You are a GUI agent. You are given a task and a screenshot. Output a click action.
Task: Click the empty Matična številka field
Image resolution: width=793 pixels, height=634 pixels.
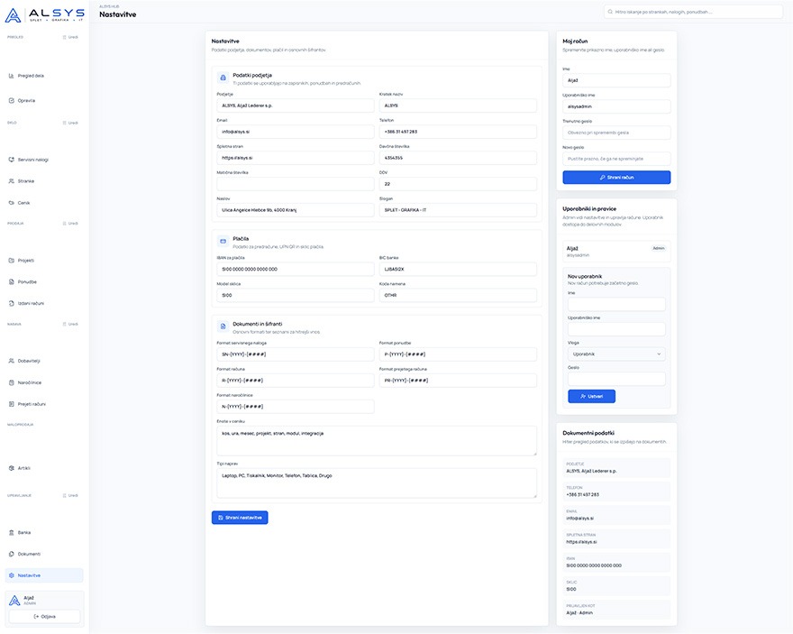point(296,184)
